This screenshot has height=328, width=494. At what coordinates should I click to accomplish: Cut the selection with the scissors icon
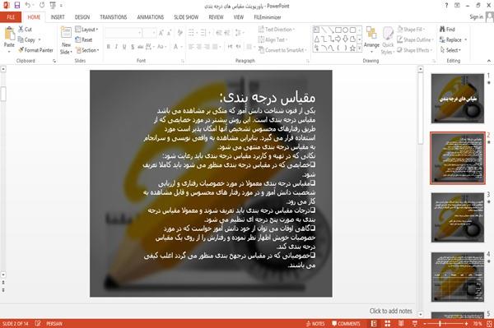(21, 29)
